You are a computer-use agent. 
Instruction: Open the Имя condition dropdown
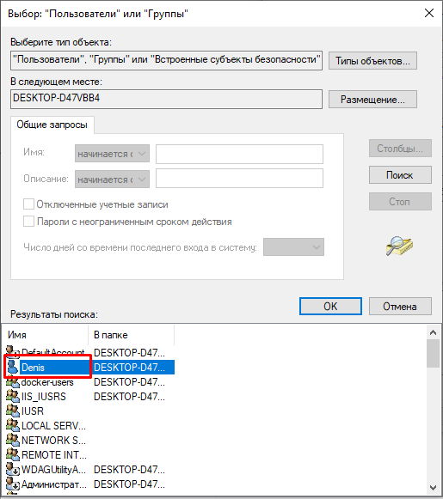(112, 154)
